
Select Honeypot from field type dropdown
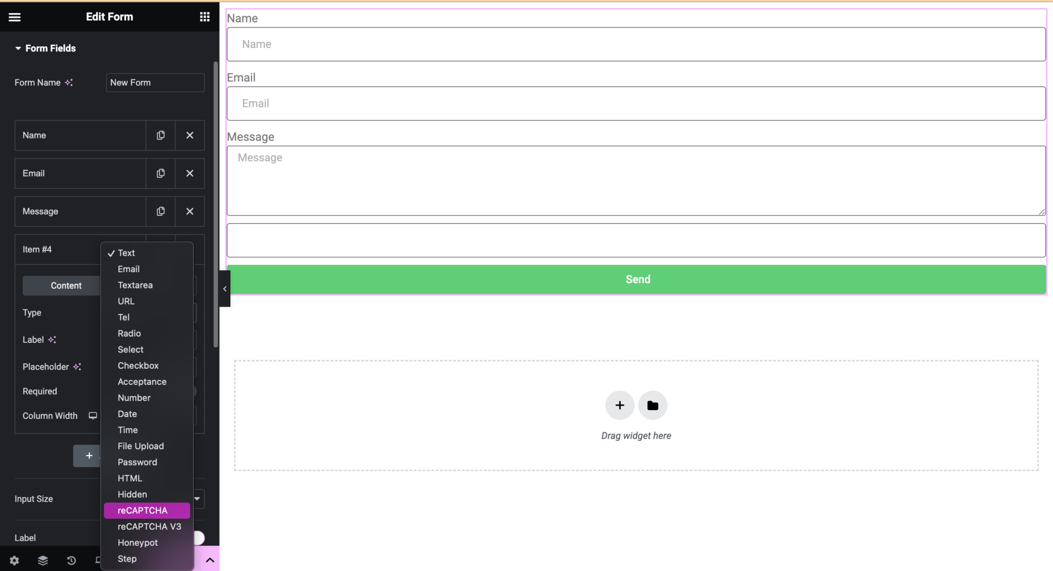tap(138, 542)
